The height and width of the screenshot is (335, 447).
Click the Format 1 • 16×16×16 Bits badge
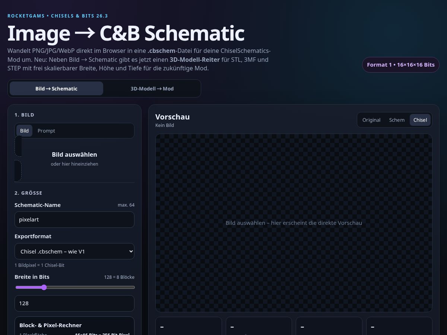(401, 65)
